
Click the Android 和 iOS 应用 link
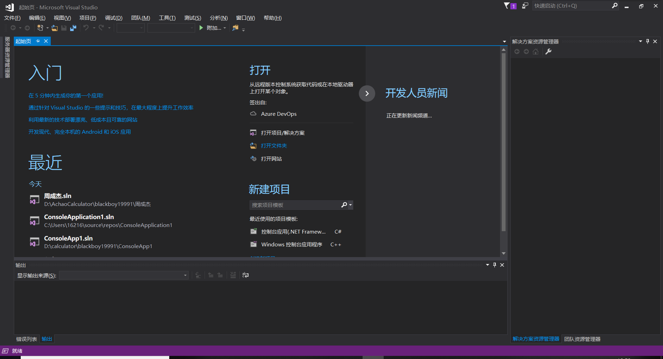79,132
